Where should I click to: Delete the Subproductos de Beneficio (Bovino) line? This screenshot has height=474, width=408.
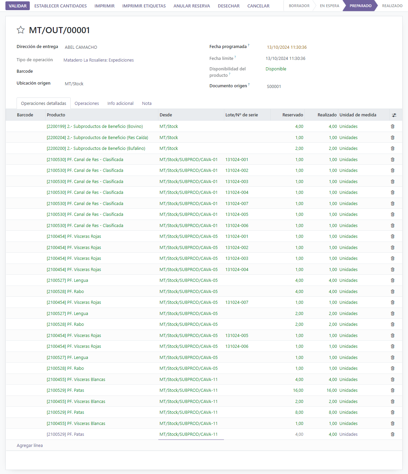tap(392, 127)
